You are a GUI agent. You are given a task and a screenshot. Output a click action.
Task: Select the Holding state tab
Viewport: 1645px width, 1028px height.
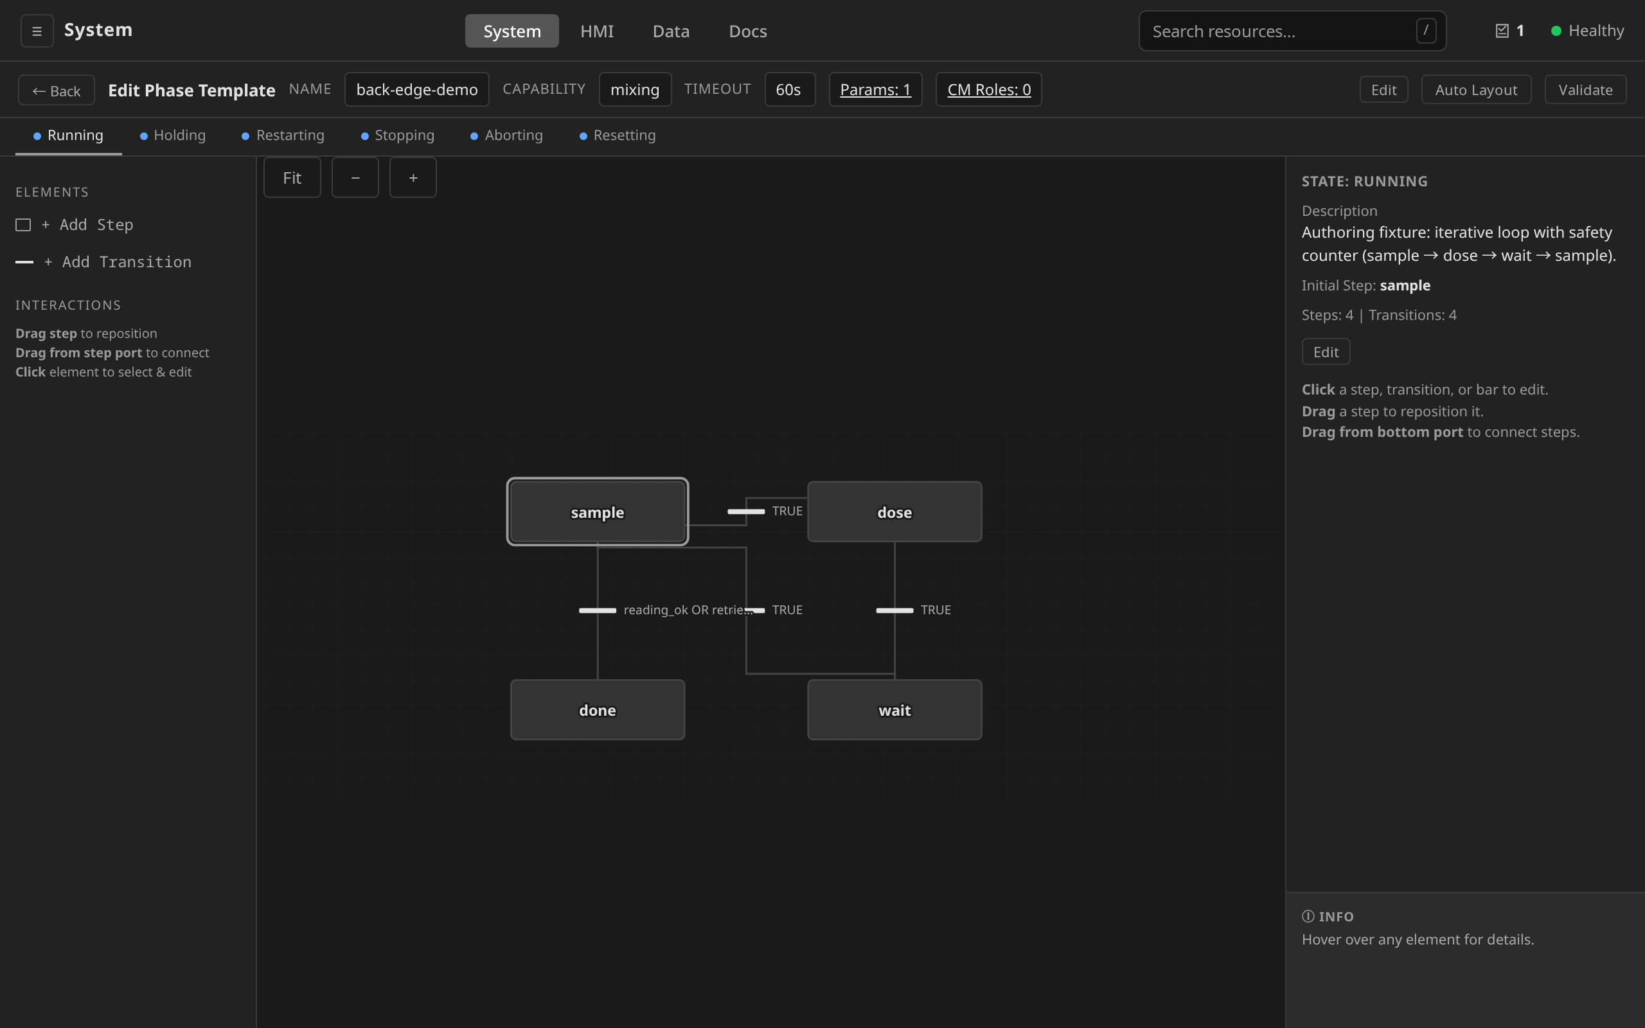pyautogui.click(x=173, y=136)
